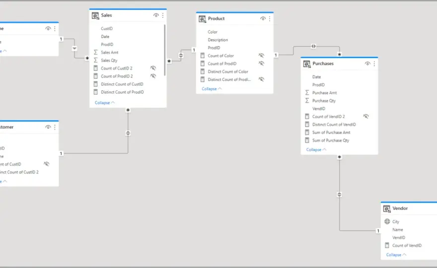Screen dimensions: 437x268
Task: Click measure icon of Count of Color
Action: pyautogui.click(x=203, y=56)
